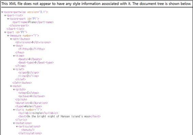This screenshot has height=135, width=193.
Task: Collapse the pitch node triangle
Action: tap(14, 90)
